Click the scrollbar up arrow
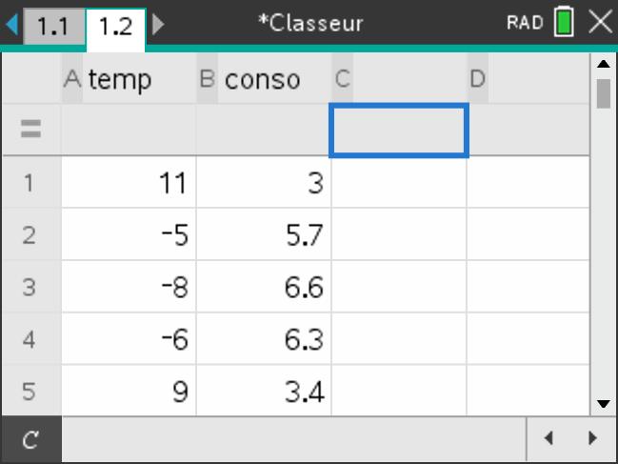Screen dimensions: 618x464 603,65
